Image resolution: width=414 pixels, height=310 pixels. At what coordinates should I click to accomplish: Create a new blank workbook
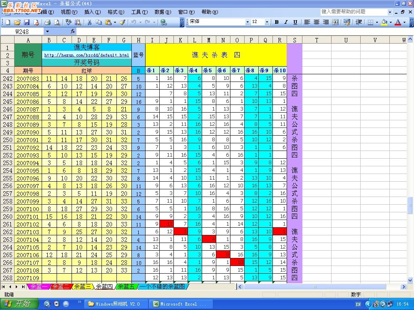8,23
